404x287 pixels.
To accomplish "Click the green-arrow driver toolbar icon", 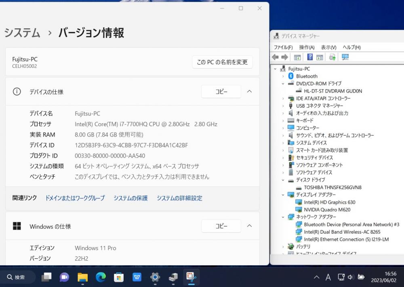I will [332, 57].
